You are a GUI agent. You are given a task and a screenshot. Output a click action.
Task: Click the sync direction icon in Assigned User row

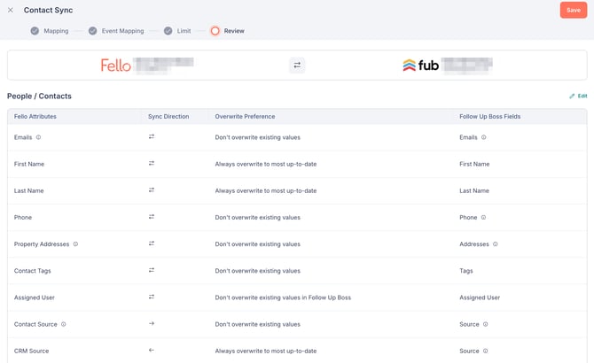(x=152, y=297)
